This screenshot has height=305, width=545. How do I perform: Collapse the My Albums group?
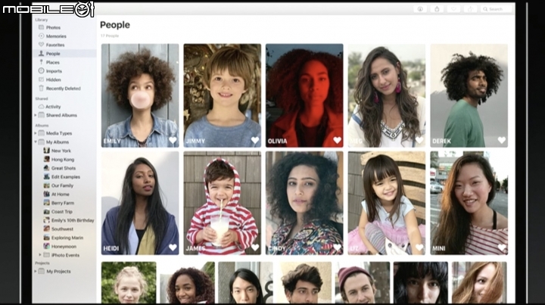[36, 142]
